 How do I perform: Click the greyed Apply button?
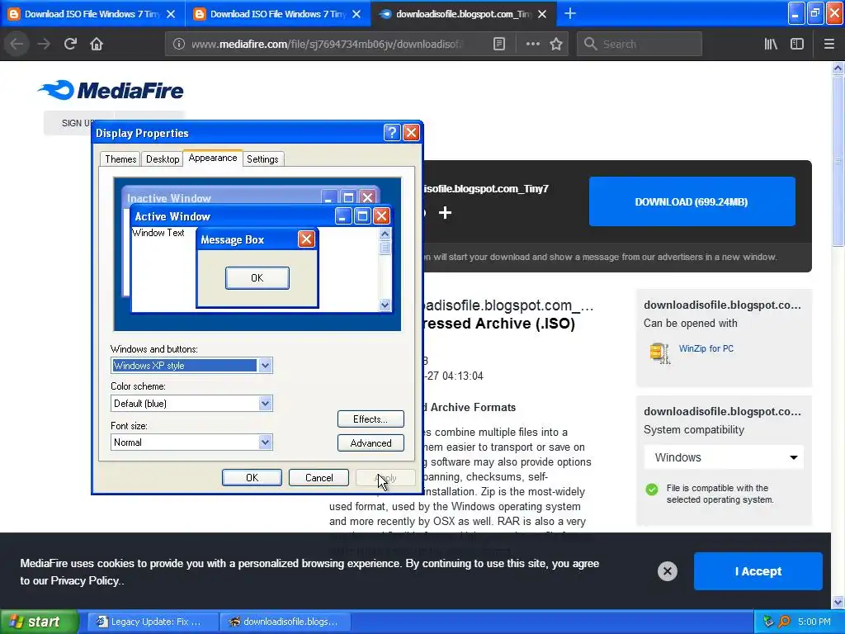click(385, 478)
